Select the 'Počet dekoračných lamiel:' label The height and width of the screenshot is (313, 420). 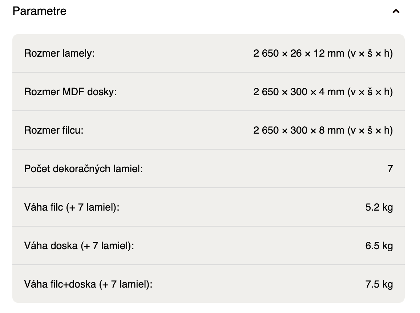(83, 169)
